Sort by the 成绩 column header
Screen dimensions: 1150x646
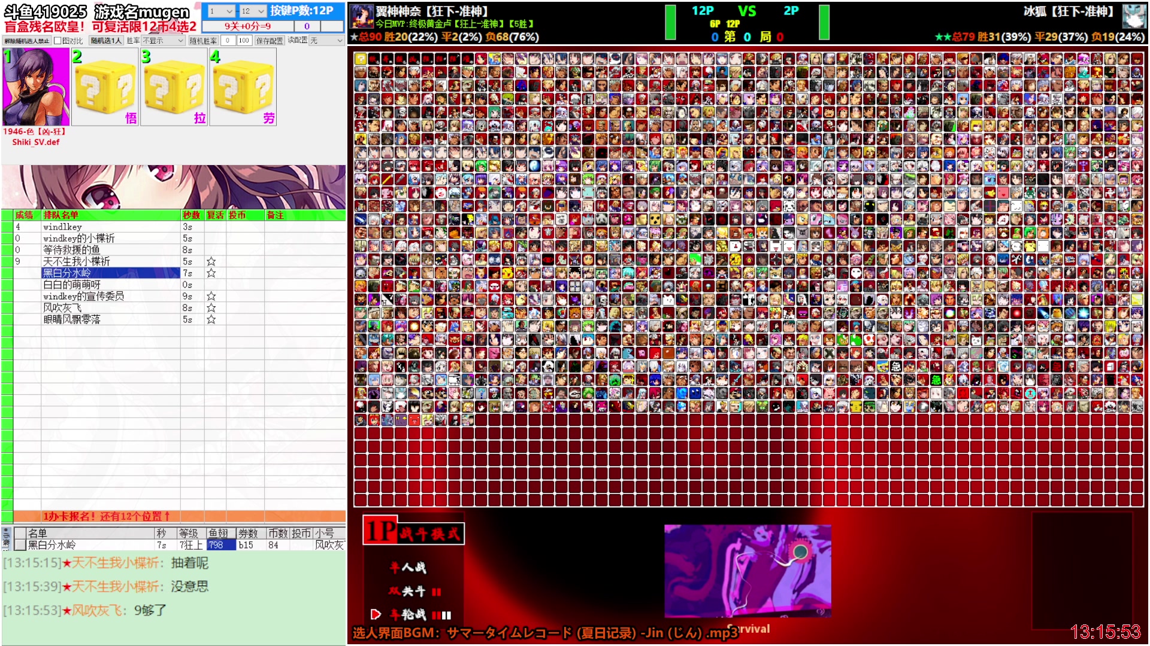(27, 215)
